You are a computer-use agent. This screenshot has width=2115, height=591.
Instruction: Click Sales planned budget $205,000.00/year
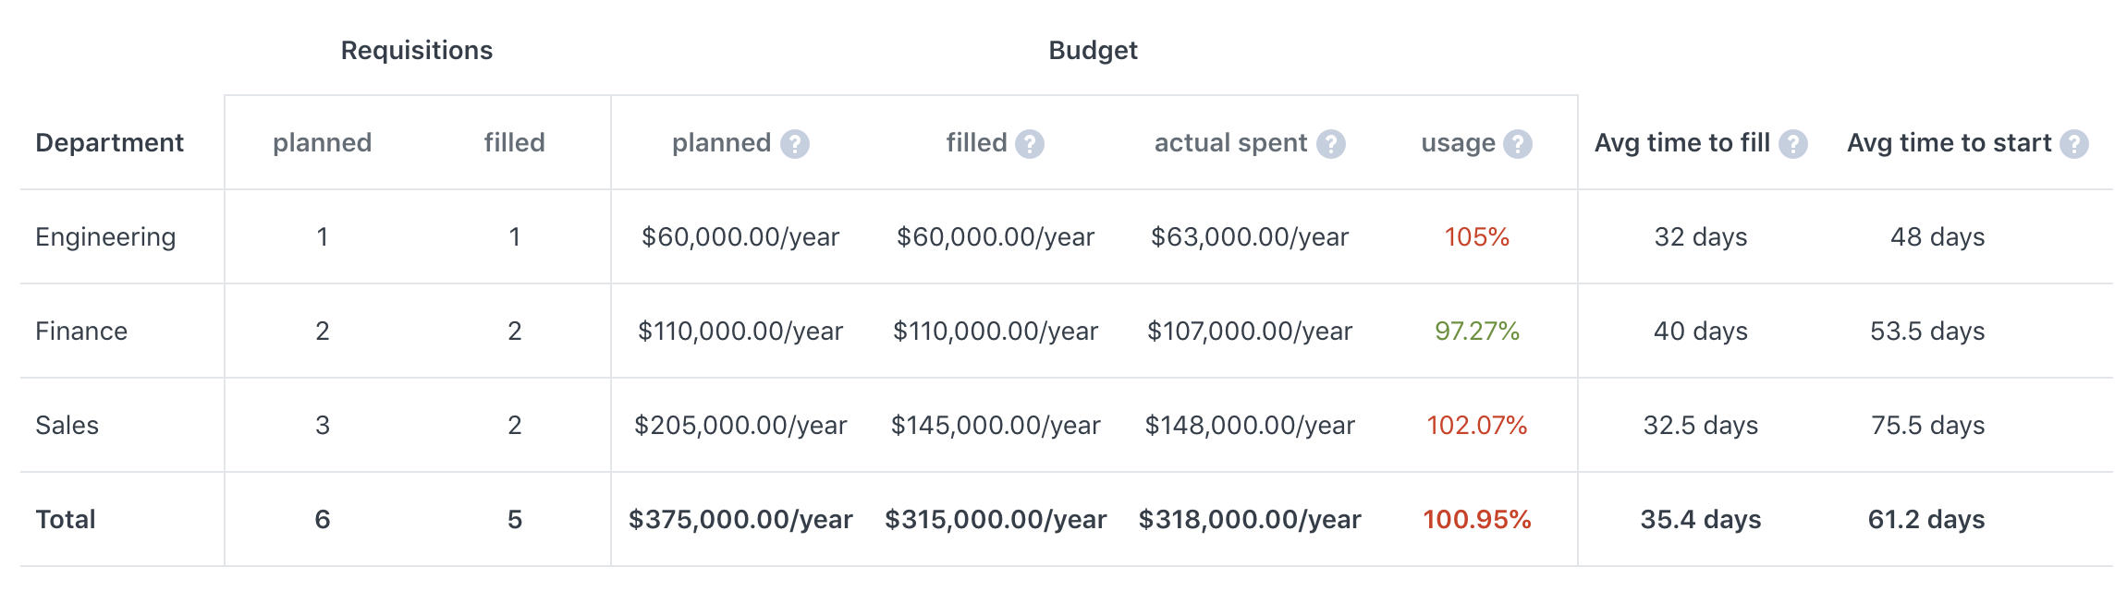pyautogui.click(x=740, y=426)
